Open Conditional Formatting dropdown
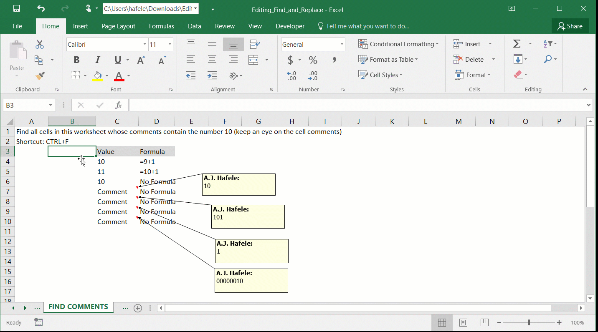Image resolution: width=598 pixels, height=332 pixels. (399, 44)
